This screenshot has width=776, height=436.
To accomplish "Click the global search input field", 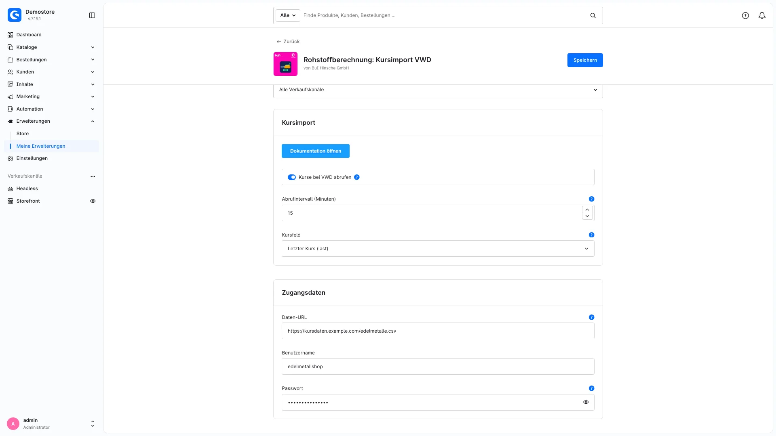I will 445,15.
